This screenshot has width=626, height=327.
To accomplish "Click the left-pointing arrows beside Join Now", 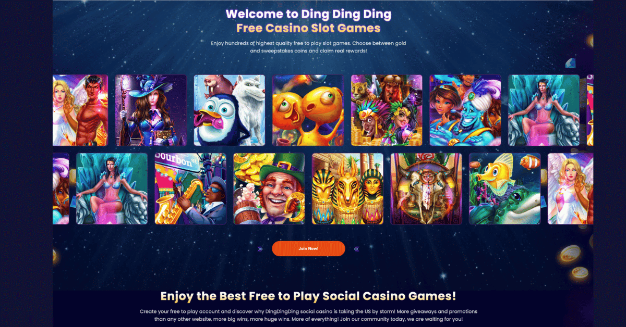I will (x=356, y=249).
